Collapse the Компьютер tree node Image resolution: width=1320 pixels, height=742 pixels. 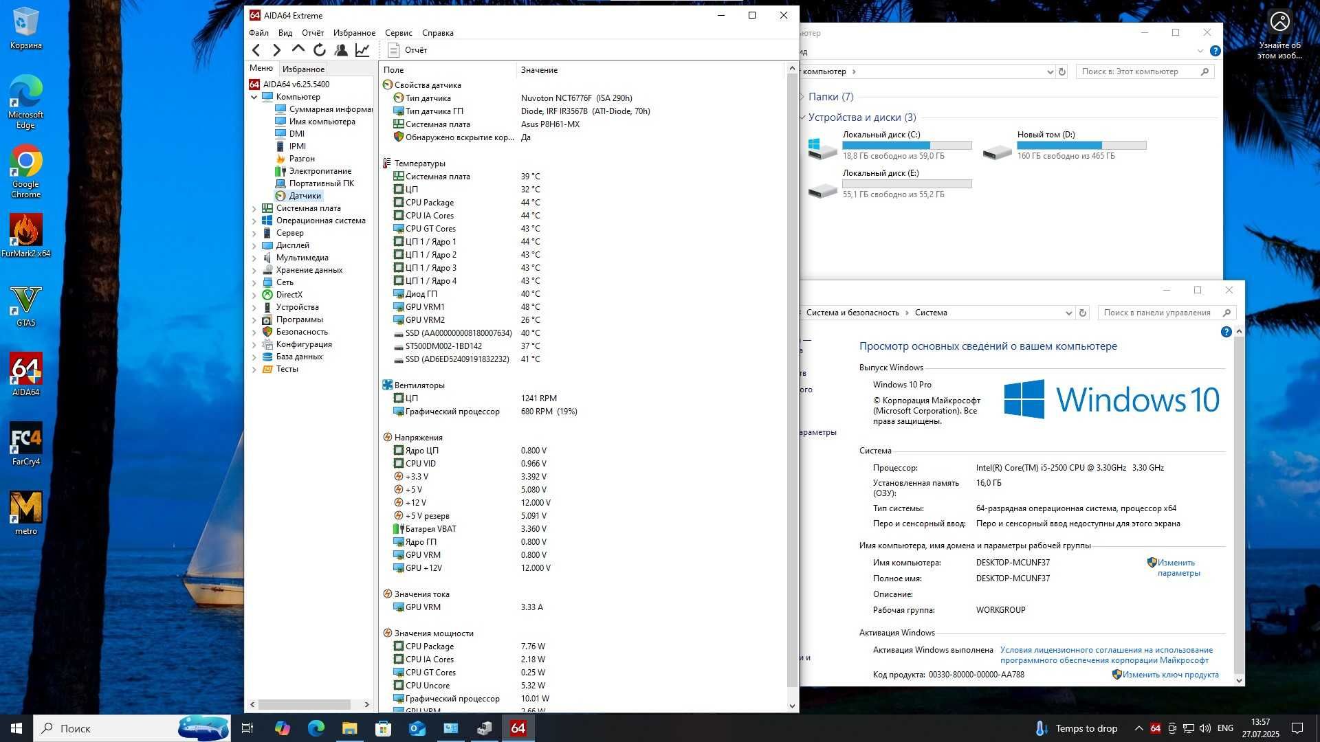pos(254,97)
